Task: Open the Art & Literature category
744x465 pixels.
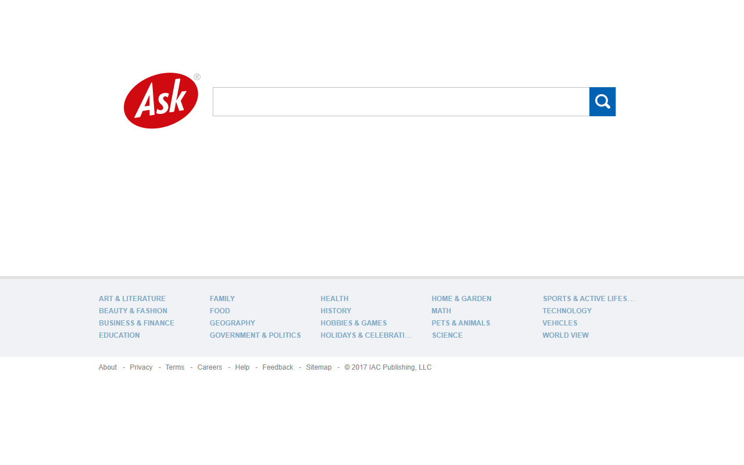Action: point(132,299)
